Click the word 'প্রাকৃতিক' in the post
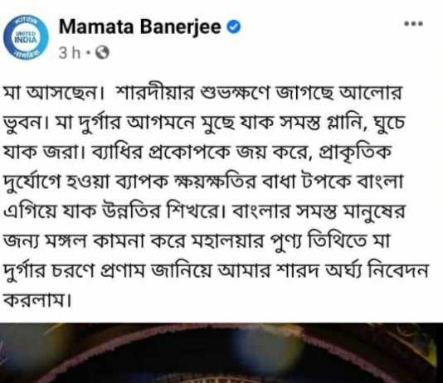Screen dimensions: 443x383 (x=354, y=153)
